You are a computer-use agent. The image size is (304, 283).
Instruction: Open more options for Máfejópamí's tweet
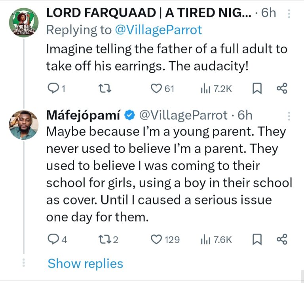(289, 116)
